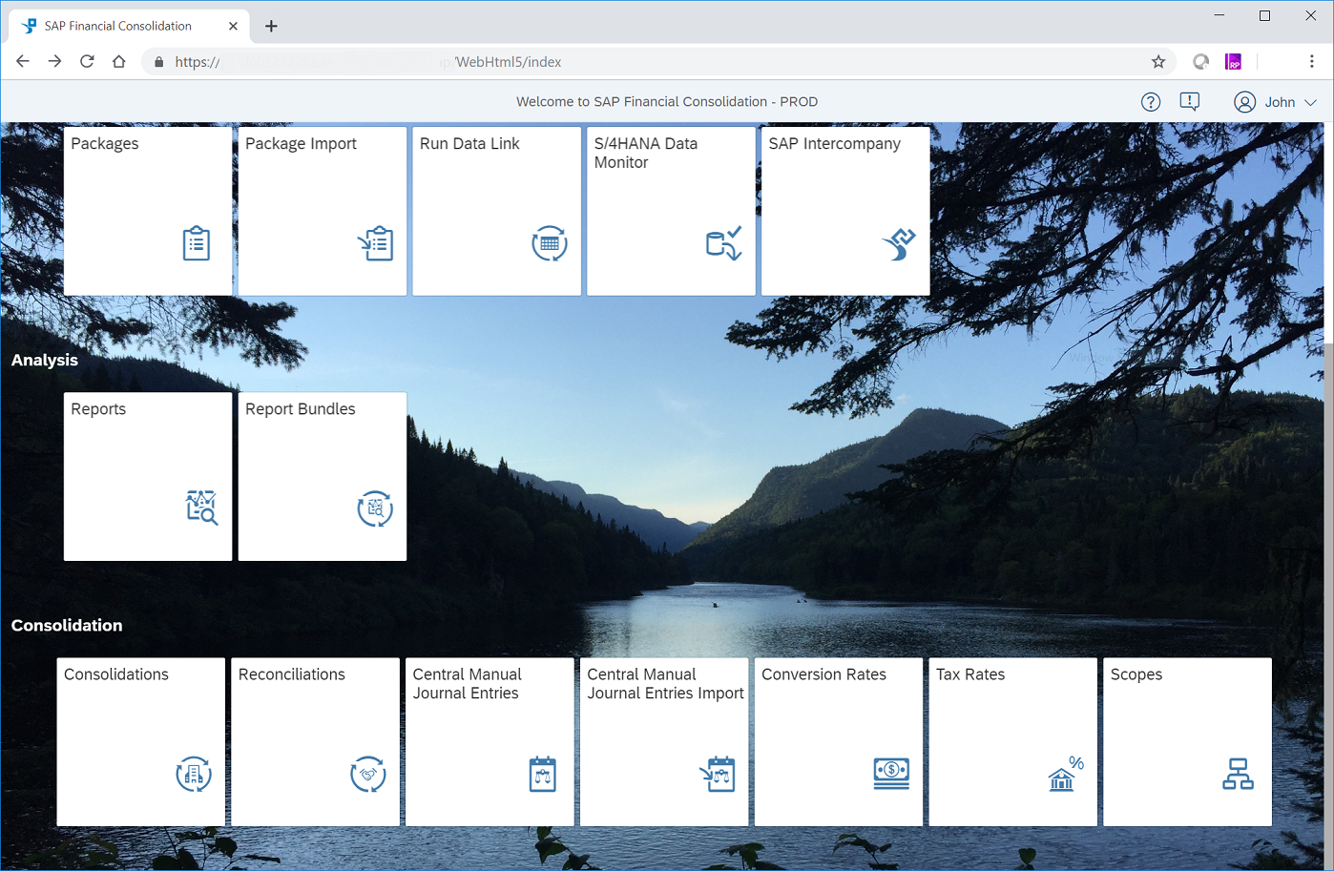
Task: Expand the John user menu chevron
Action: (1311, 102)
